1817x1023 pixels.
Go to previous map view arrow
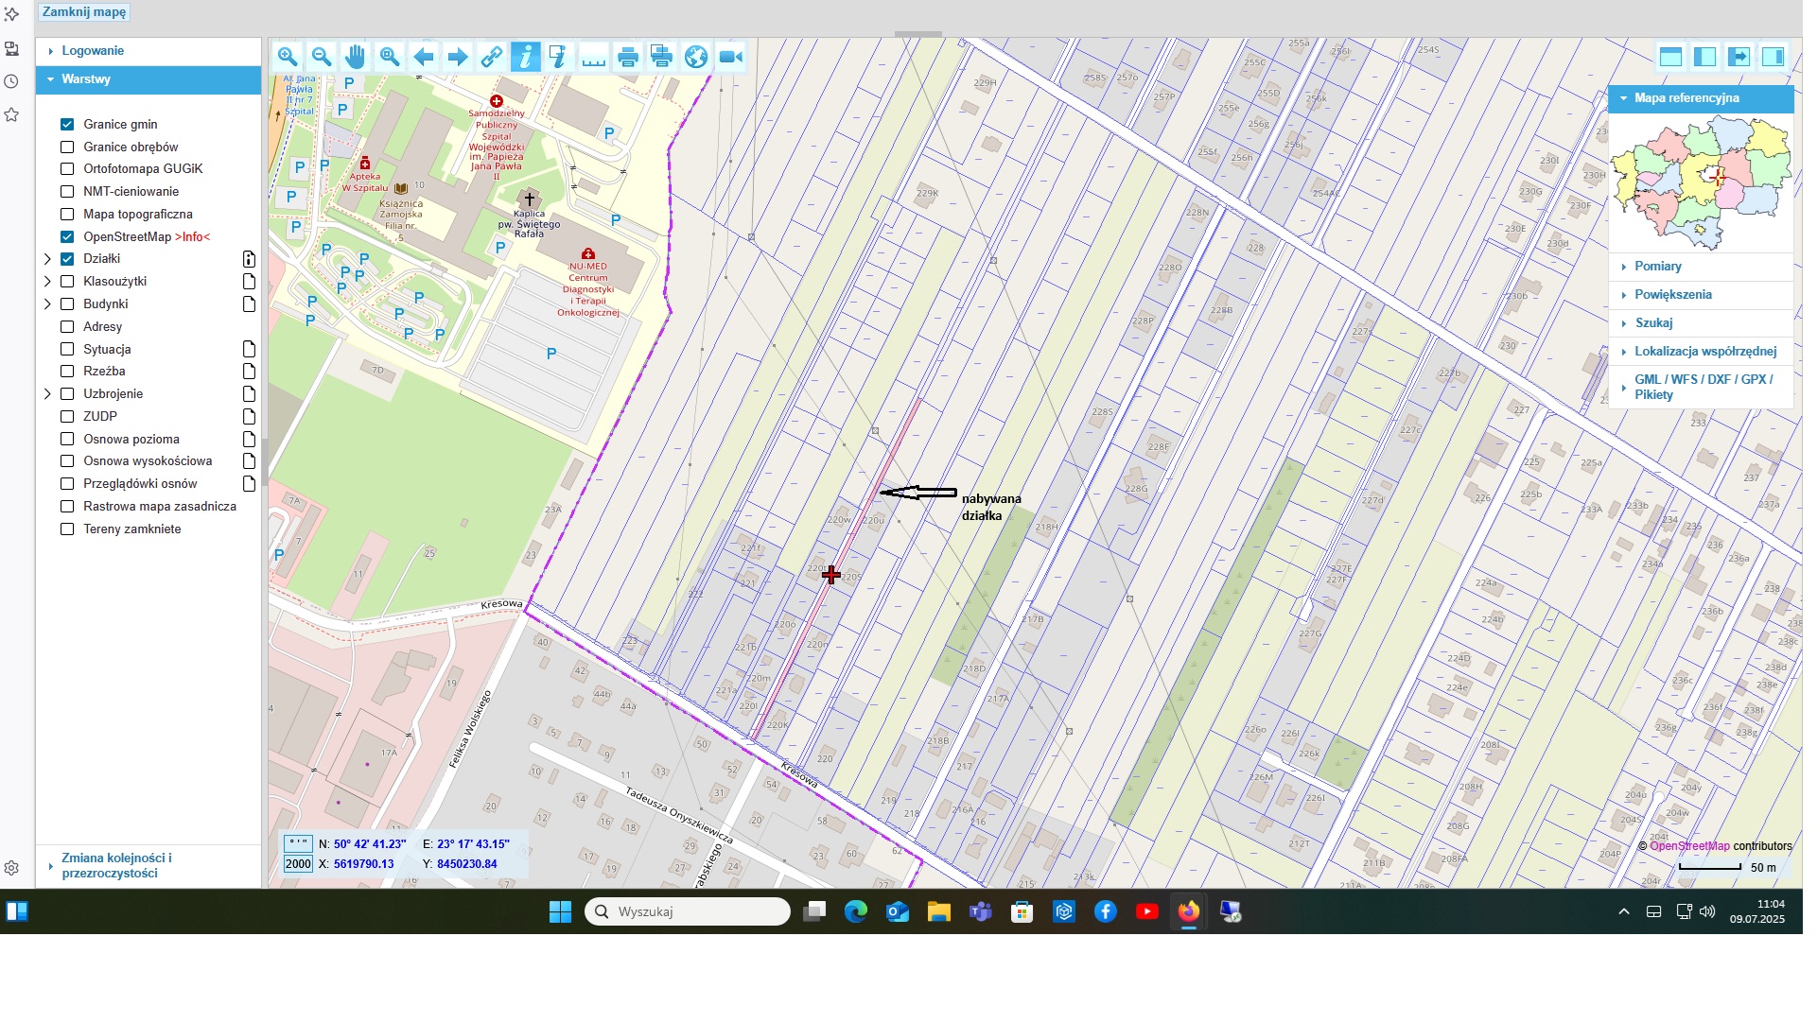point(424,58)
